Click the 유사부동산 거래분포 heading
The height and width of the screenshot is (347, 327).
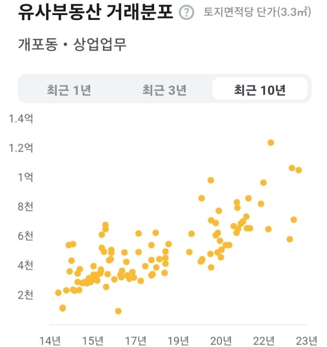(x=96, y=12)
